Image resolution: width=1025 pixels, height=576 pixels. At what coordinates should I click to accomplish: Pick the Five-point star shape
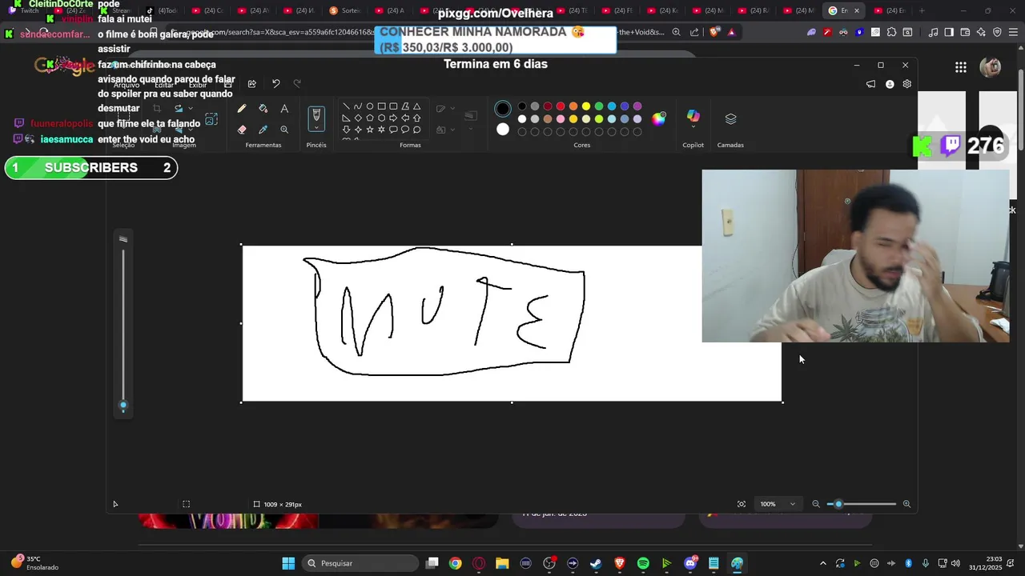370,129
